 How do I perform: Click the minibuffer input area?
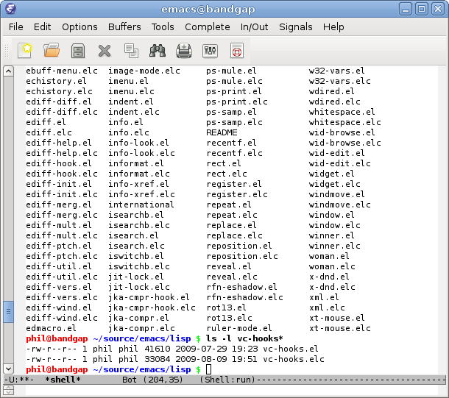click(232, 390)
